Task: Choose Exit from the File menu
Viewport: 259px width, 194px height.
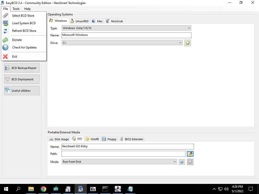Action: [24, 56]
